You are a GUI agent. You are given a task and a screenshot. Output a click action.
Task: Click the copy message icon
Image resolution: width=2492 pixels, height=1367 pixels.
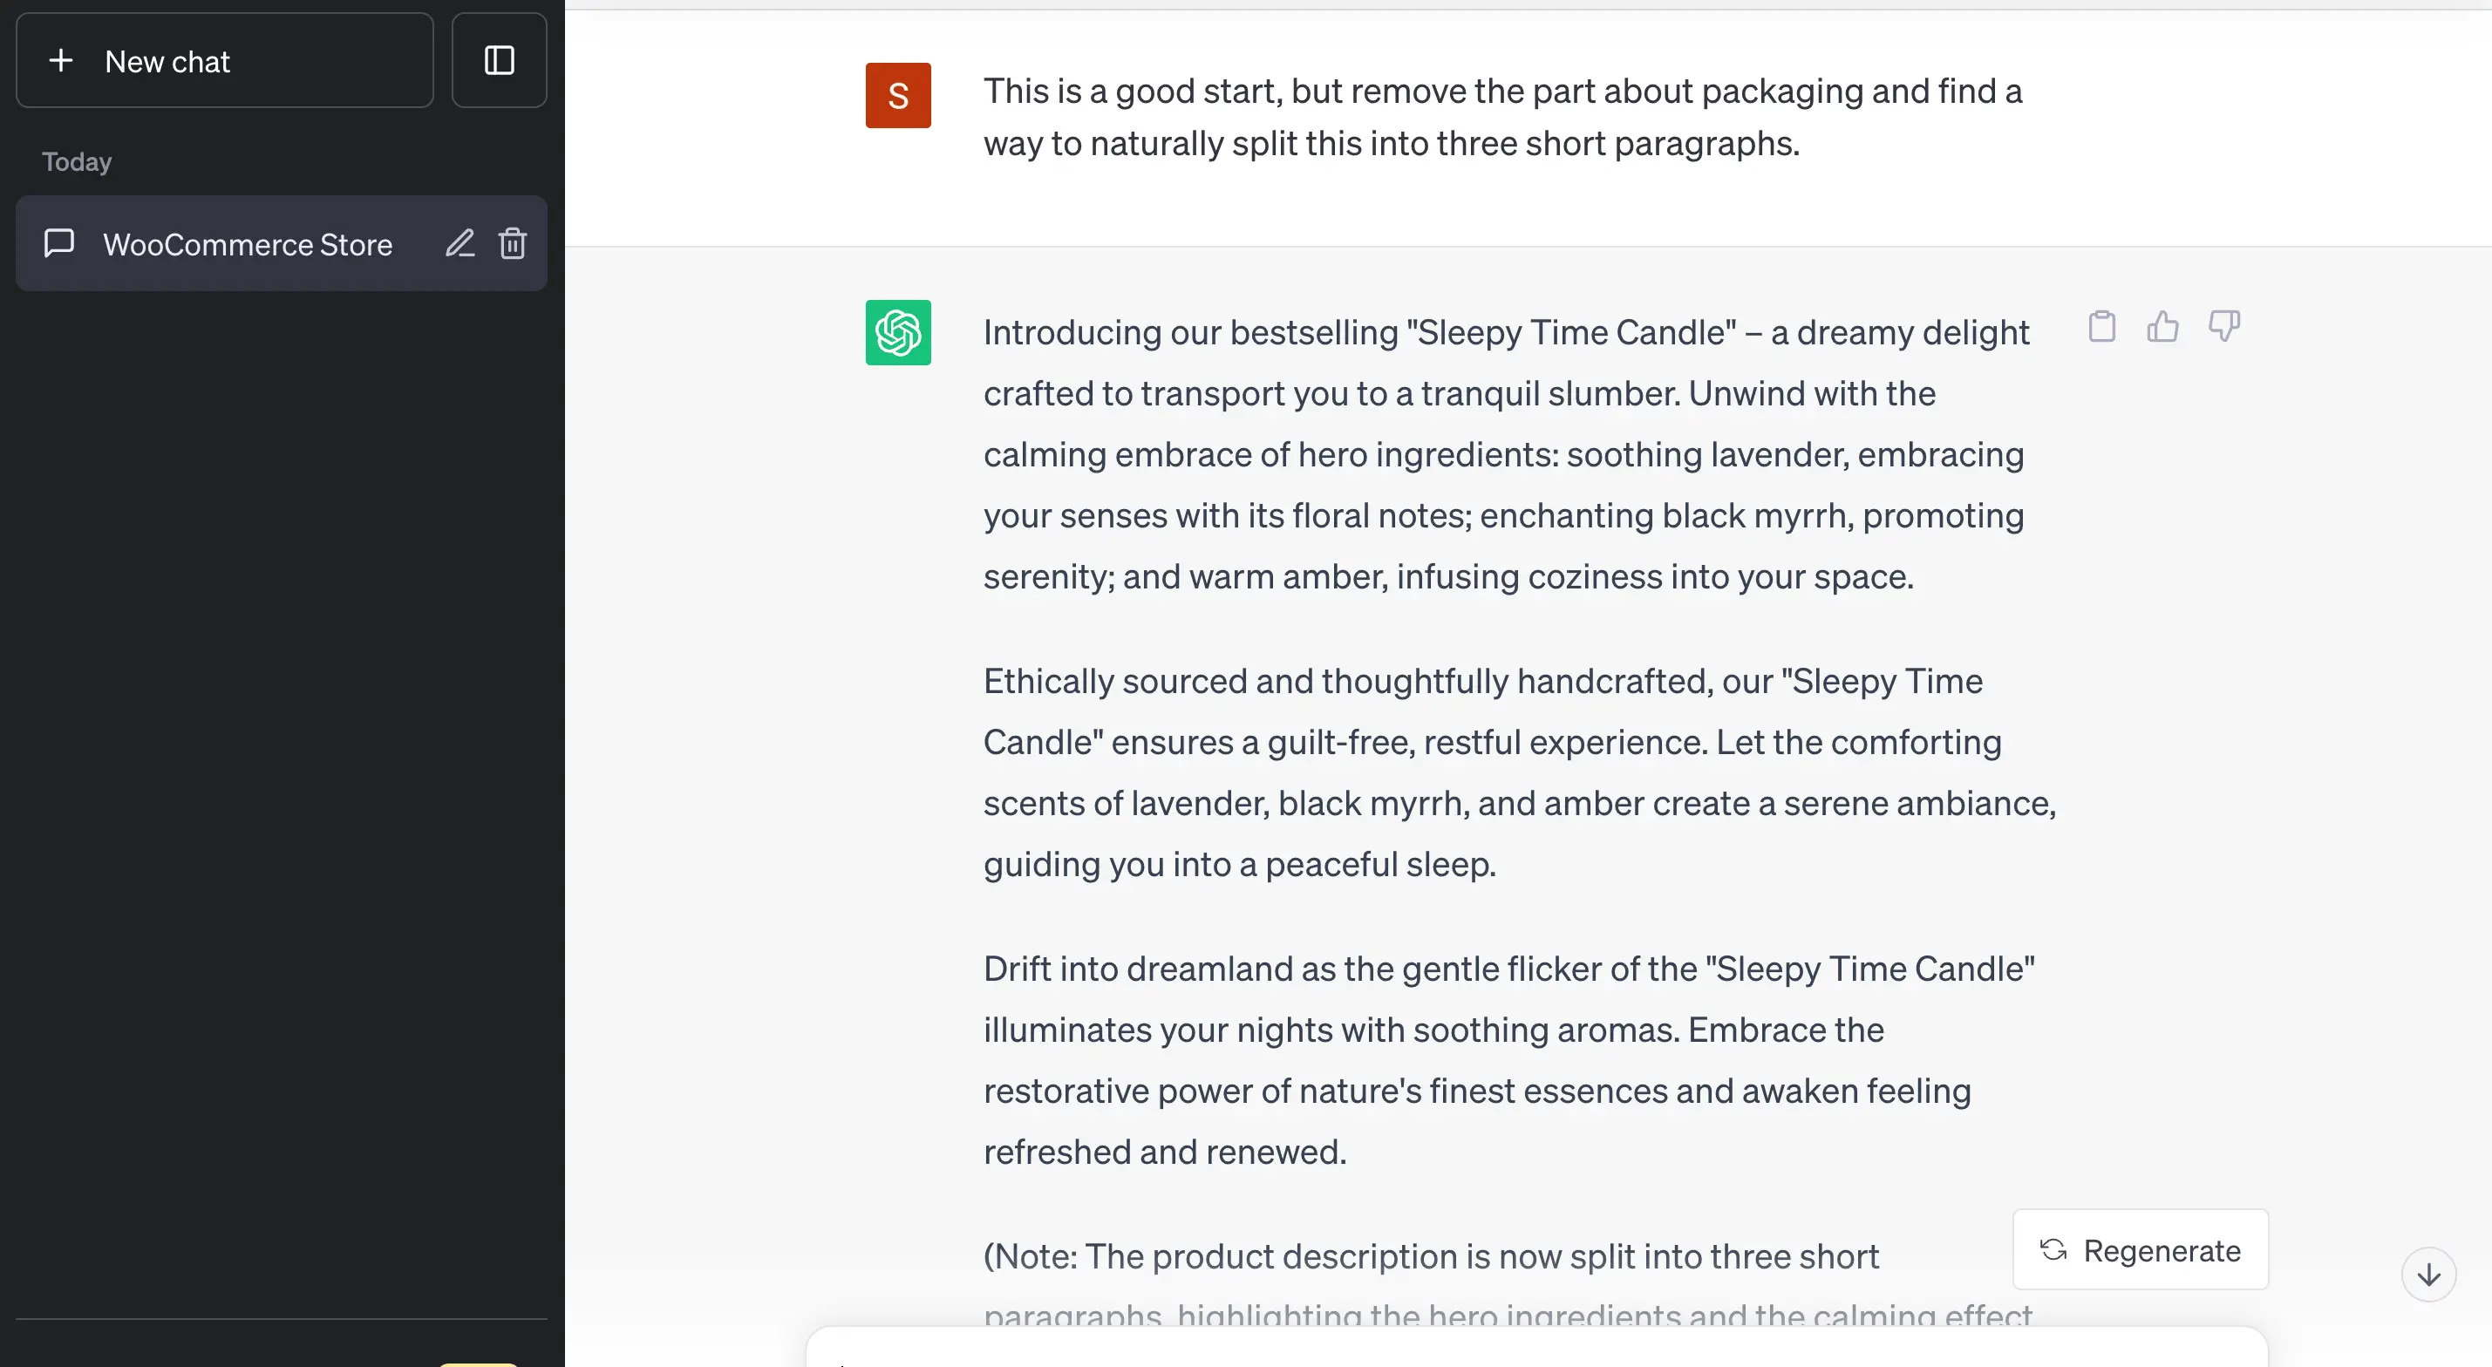[x=2101, y=325]
